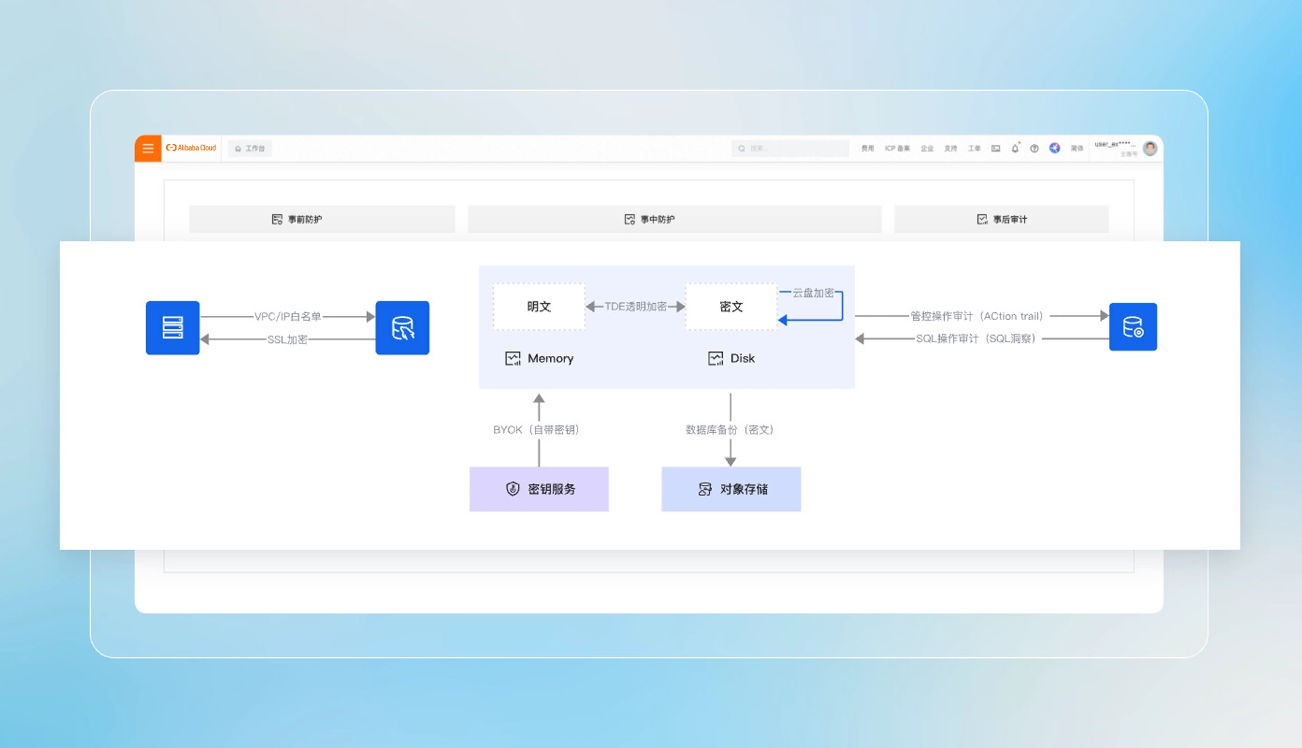Select the 事中防护 tab

tap(675, 219)
